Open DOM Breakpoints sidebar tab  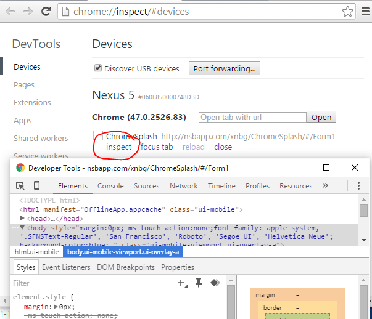(126, 267)
